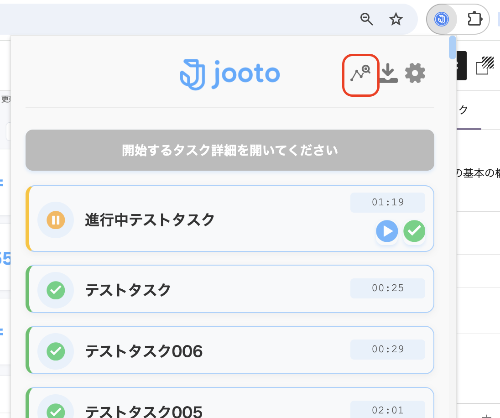The height and width of the screenshot is (418, 500).
Task: Open the time report analytics icon
Action: pyautogui.click(x=360, y=73)
